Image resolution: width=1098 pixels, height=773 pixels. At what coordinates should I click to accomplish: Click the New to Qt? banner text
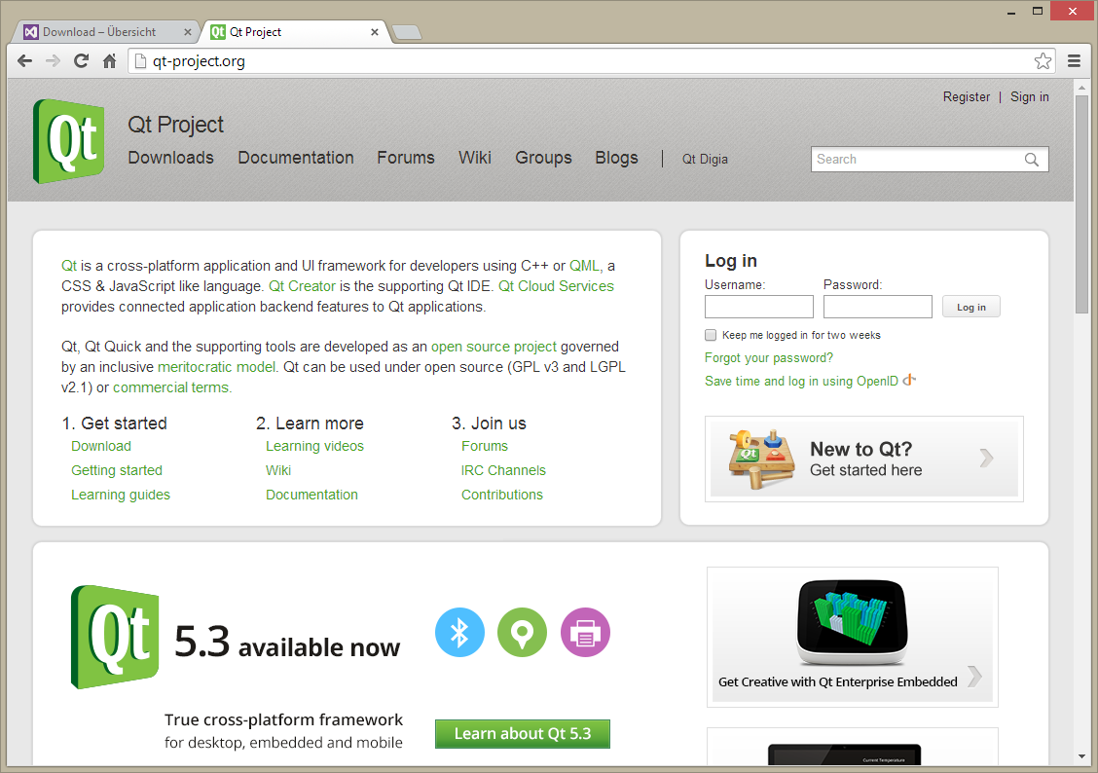click(860, 449)
